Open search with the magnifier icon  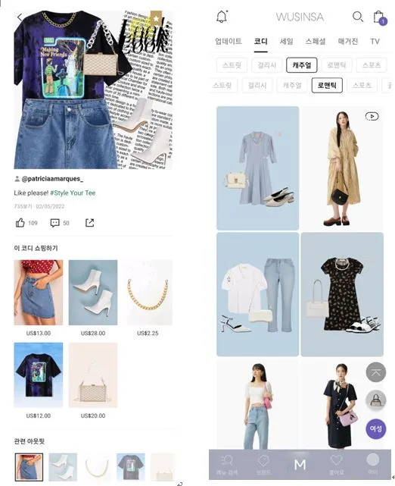358,17
